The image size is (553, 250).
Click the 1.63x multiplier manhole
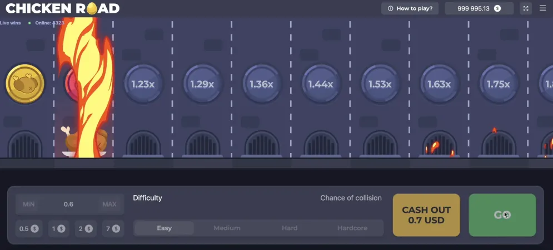[439, 84]
